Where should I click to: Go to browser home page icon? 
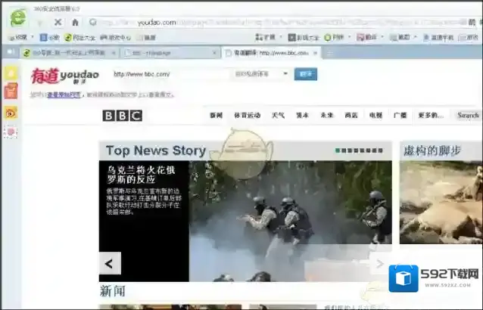click(x=74, y=23)
